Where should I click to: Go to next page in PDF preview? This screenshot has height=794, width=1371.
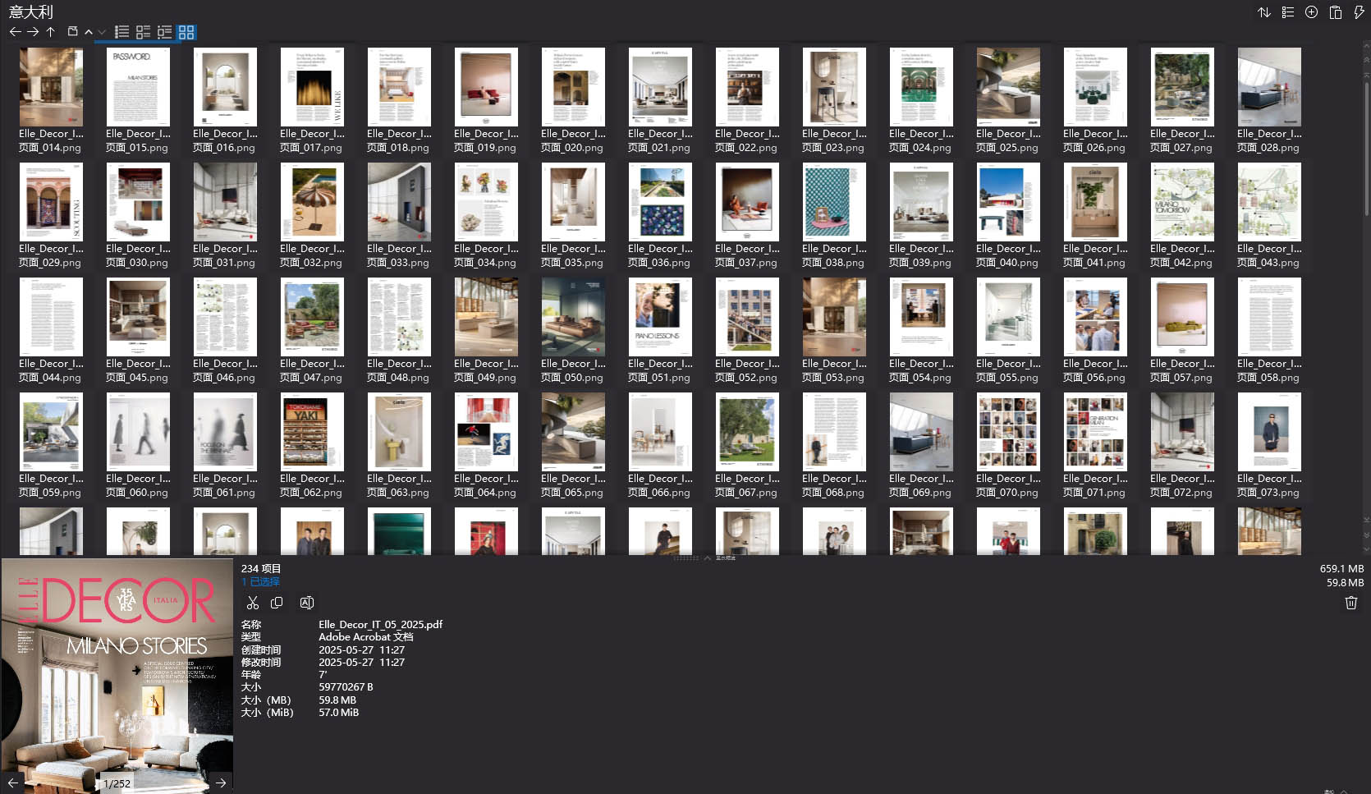tap(221, 783)
